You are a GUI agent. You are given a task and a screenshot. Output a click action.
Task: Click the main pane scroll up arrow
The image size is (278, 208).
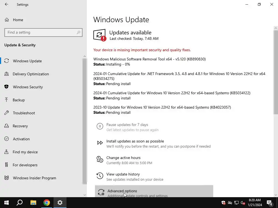276,28
